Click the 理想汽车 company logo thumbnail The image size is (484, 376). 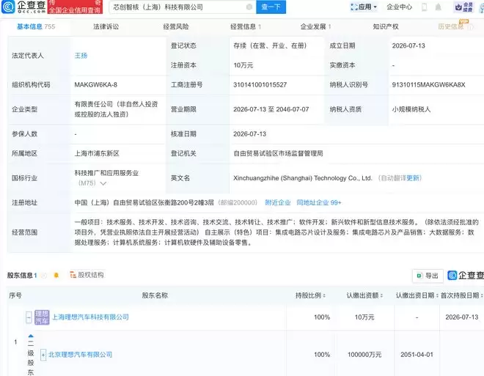[x=42, y=317]
